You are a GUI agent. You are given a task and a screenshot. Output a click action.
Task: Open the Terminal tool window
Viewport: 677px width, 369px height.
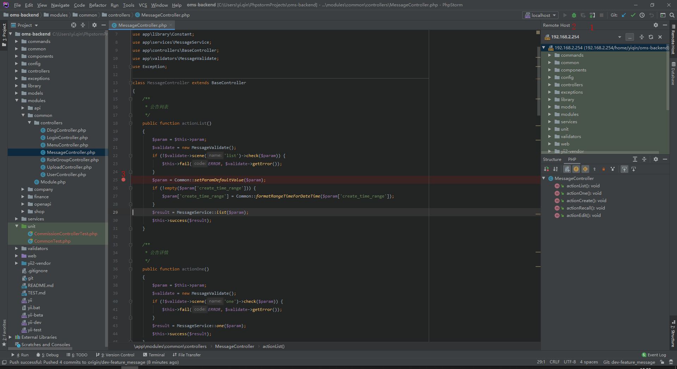click(154, 355)
